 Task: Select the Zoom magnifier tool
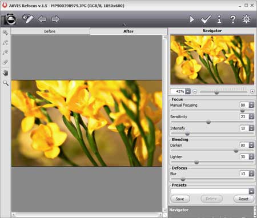[6, 83]
